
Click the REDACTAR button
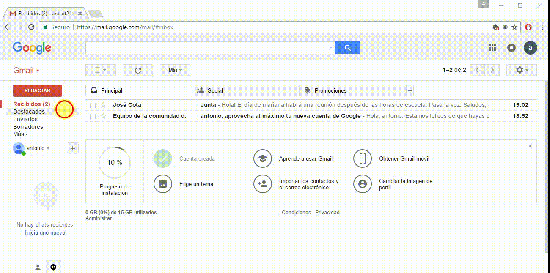37,90
